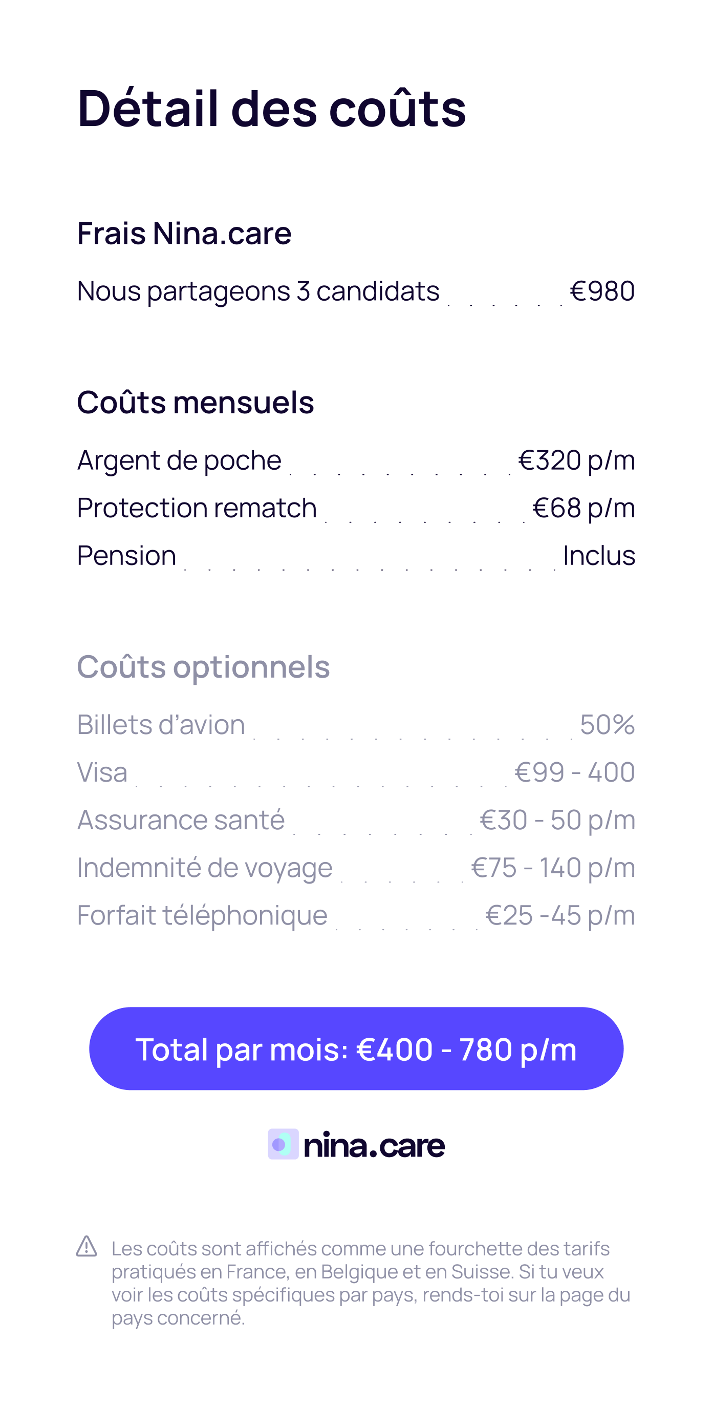Select the Protection rematch row label

[x=197, y=508]
